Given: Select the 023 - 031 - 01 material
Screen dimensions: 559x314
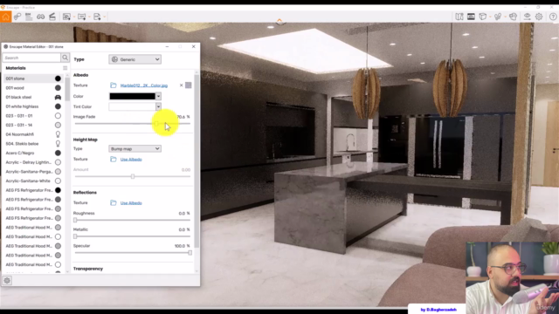Looking at the screenshot, I should 33,116.
